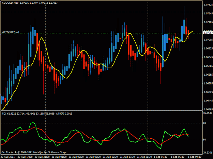This screenshot has width=213, height=159.
Task: Click the AUDUSD,M30 chart title text
Action: pyautogui.click(x=10, y=3)
